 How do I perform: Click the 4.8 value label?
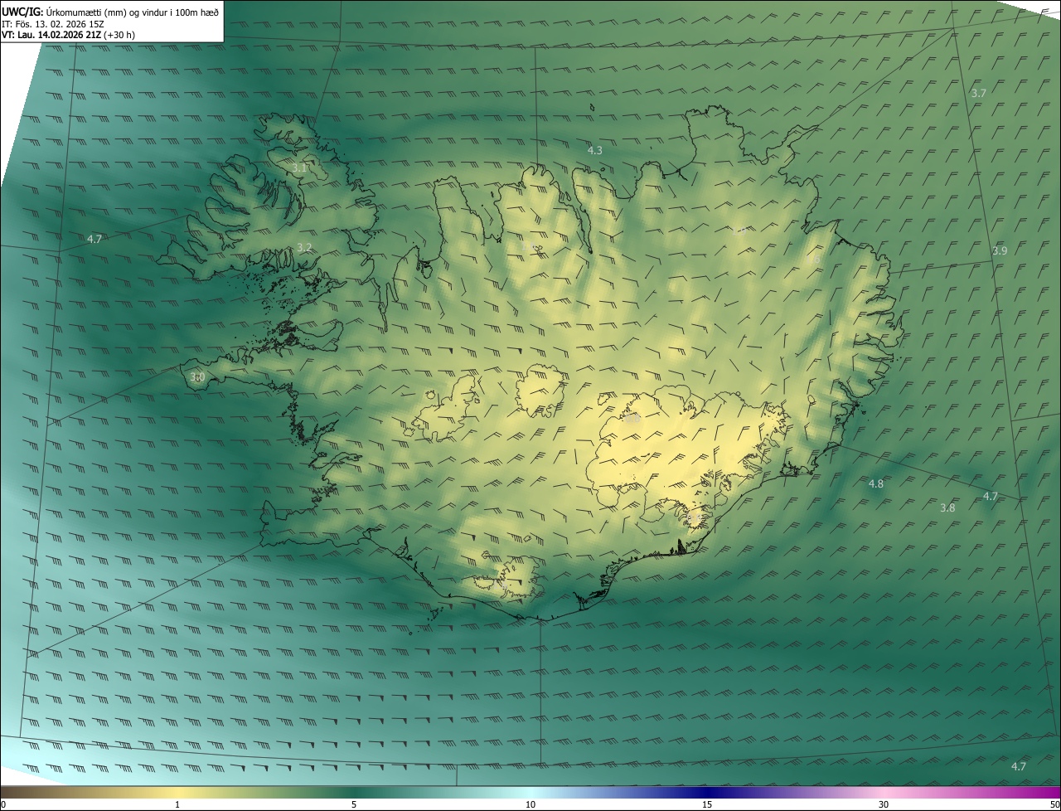[x=875, y=483]
